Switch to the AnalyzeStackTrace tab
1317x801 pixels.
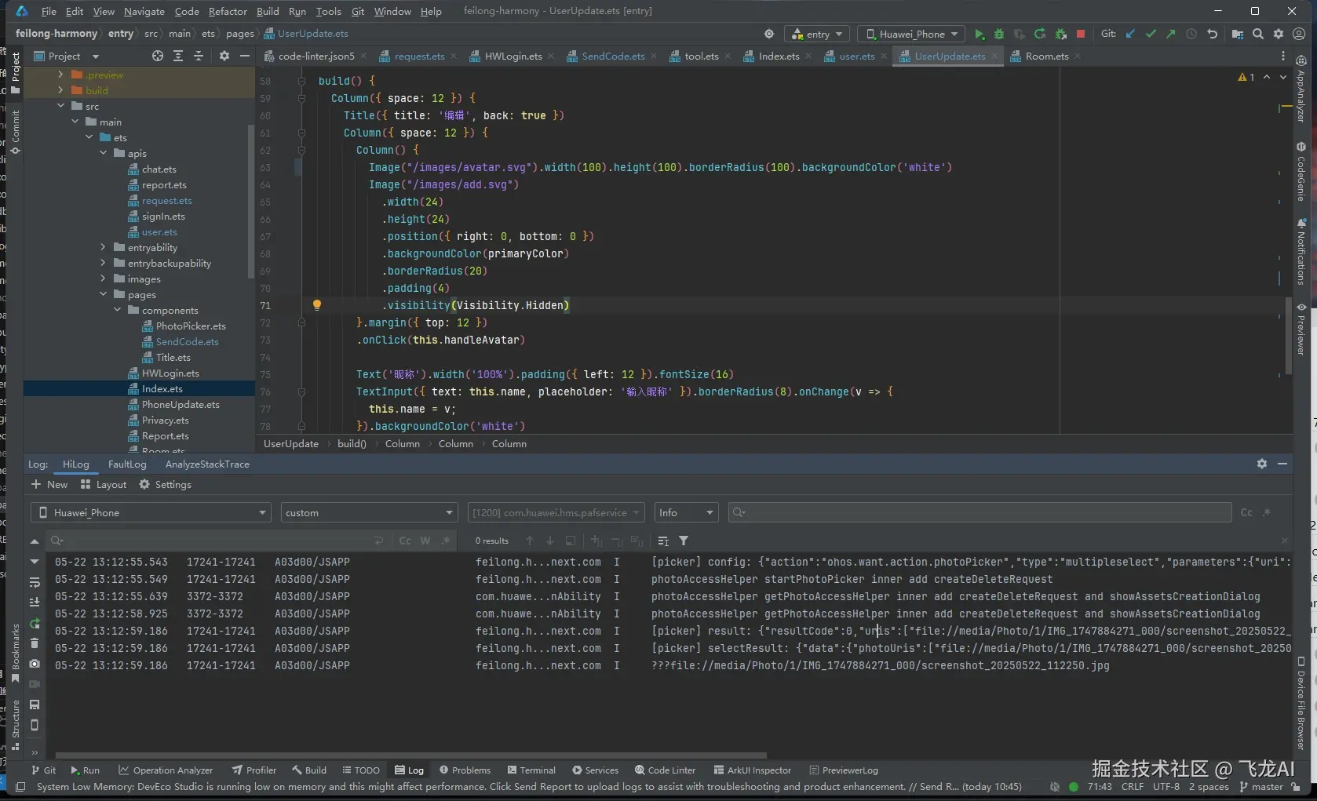[207, 464]
